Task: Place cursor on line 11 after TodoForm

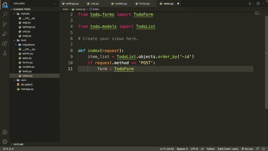Action: pyautogui.click(x=134, y=69)
